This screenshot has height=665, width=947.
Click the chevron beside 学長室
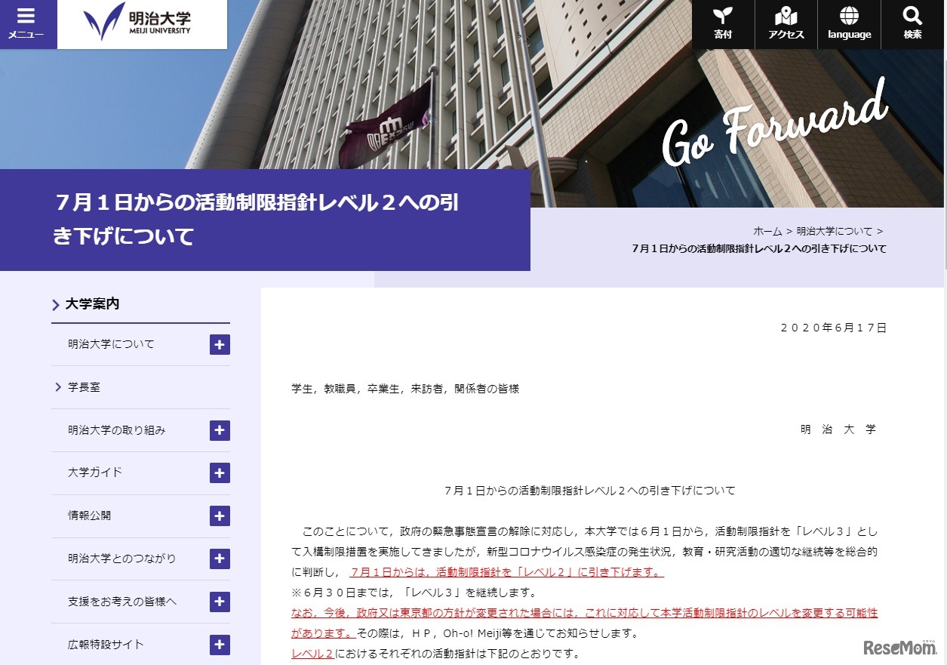[57, 386]
